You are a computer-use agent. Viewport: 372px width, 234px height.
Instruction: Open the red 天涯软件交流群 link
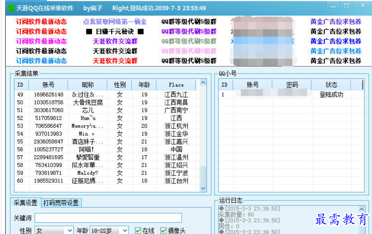pos(115,61)
